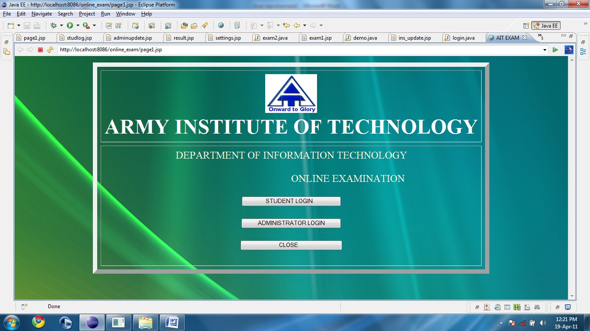Click the Windows Start orb
590x331 pixels.
tap(11, 322)
